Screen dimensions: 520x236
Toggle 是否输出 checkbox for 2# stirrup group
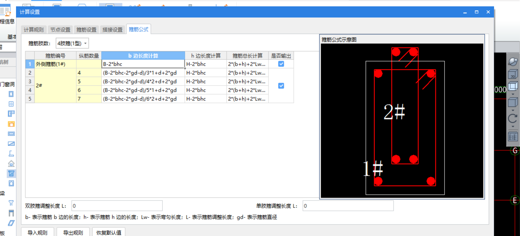point(281,86)
